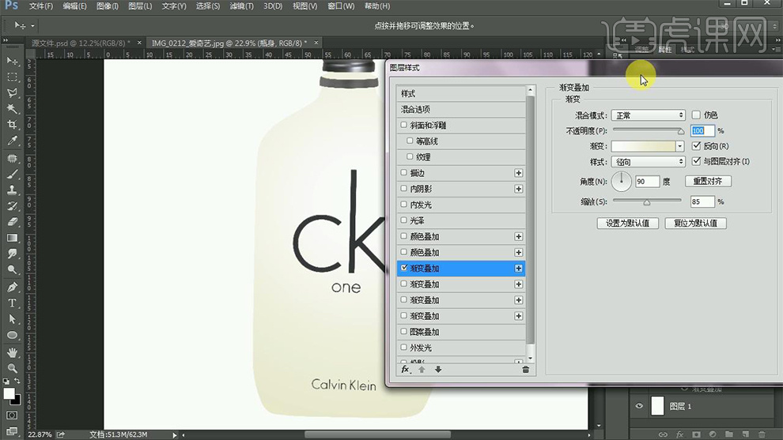This screenshot has width=783, height=440.
Task: Pick the Eyedropper tool
Action: click(x=13, y=141)
